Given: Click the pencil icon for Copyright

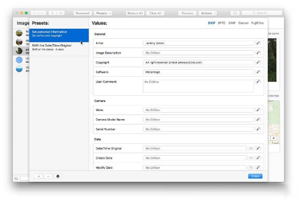Looking at the screenshot, I should coord(258,62).
